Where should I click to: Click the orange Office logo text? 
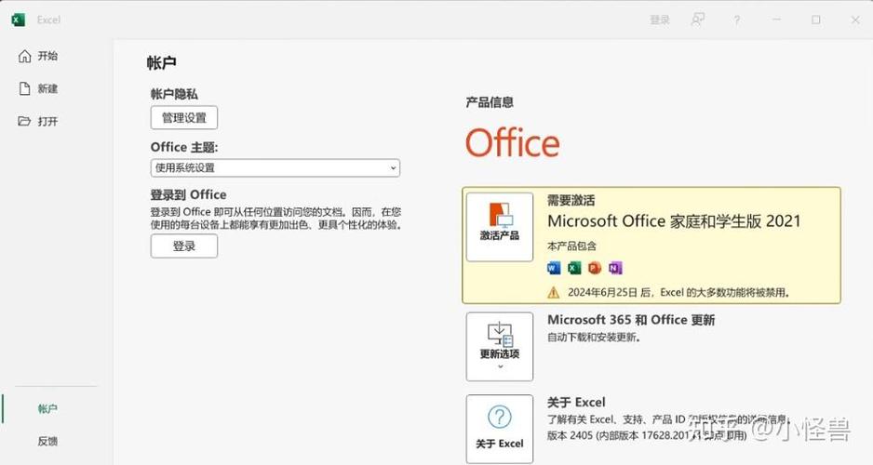pos(512,143)
